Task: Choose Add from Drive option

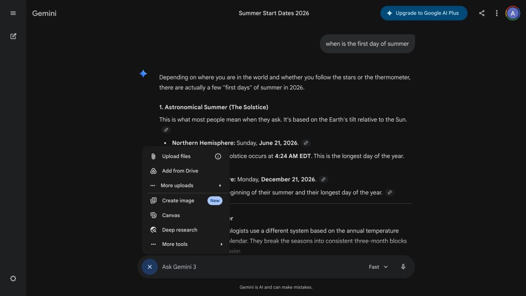Action: tap(180, 171)
